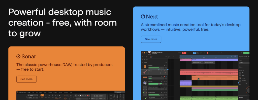Viewport: 258px width, 100px height.
Task: Open the dropdown beside Next record button
Action: pyautogui.click(x=210, y=53)
